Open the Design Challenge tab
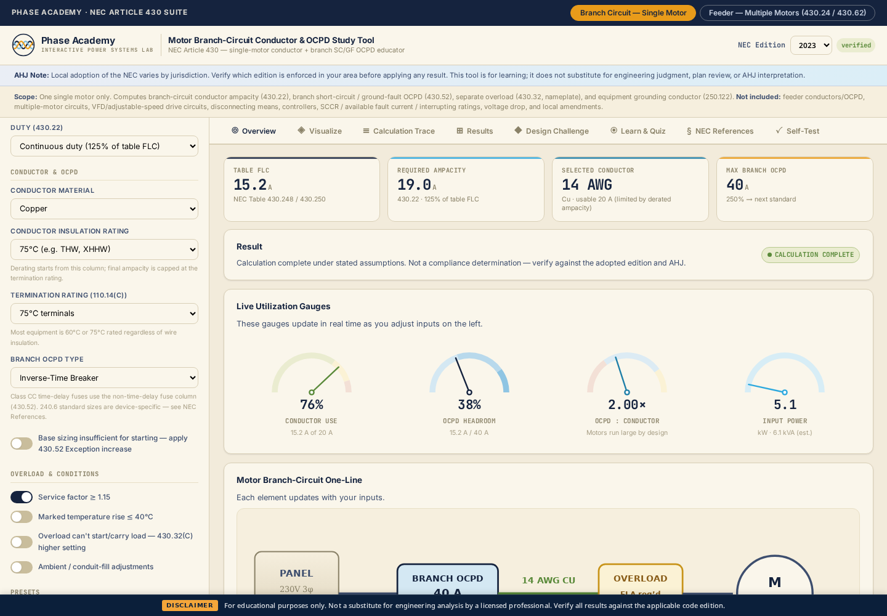Image resolution: width=887 pixels, height=616 pixels. [x=551, y=131]
